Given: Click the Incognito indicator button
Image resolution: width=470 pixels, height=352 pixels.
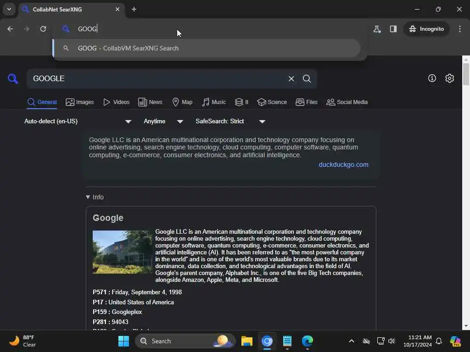Looking at the screenshot, I should tap(426, 29).
